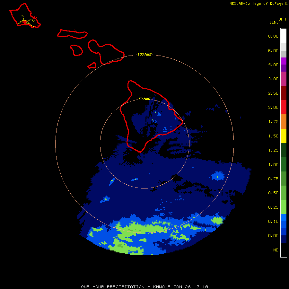Pick the orange legend swatch
Viewport: 289px width, 289px height.
[284, 121]
